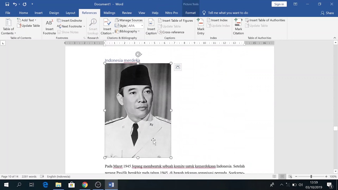This screenshot has width=338, height=190.
Task: Switch to the View tab
Action: pyautogui.click(x=142, y=13)
